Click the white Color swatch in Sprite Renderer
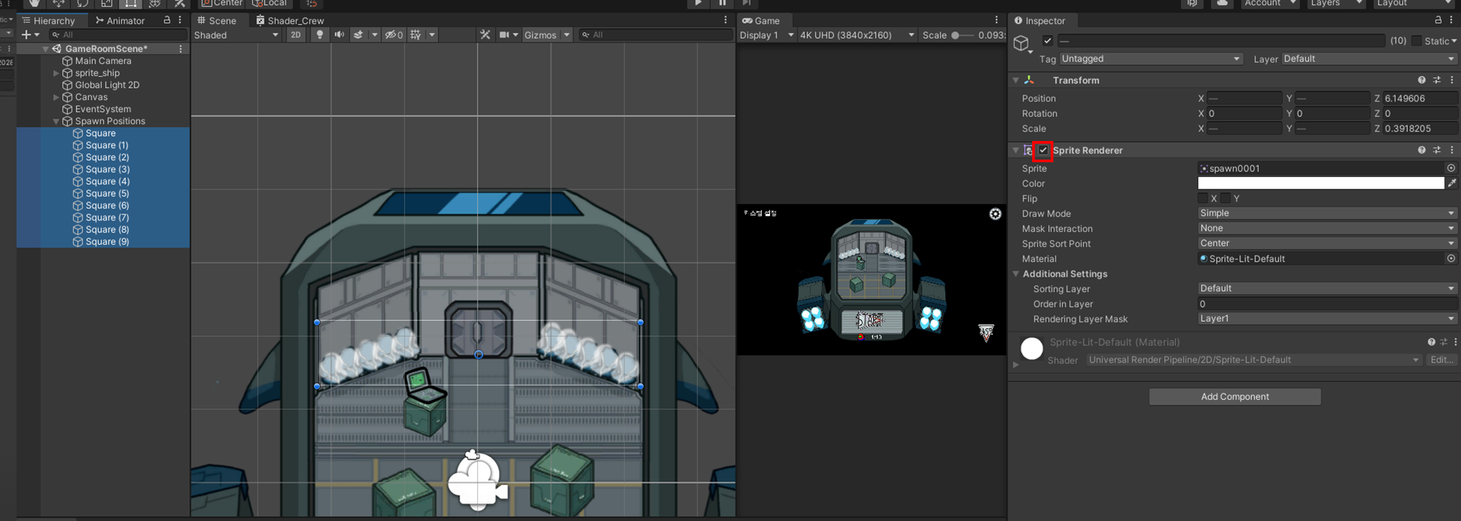Screen dimensions: 1461x521 tap(1321, 183)
